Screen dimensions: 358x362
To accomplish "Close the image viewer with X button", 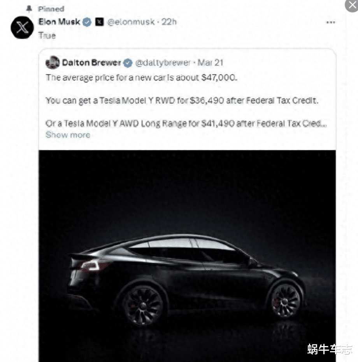I will pos(352,5).
